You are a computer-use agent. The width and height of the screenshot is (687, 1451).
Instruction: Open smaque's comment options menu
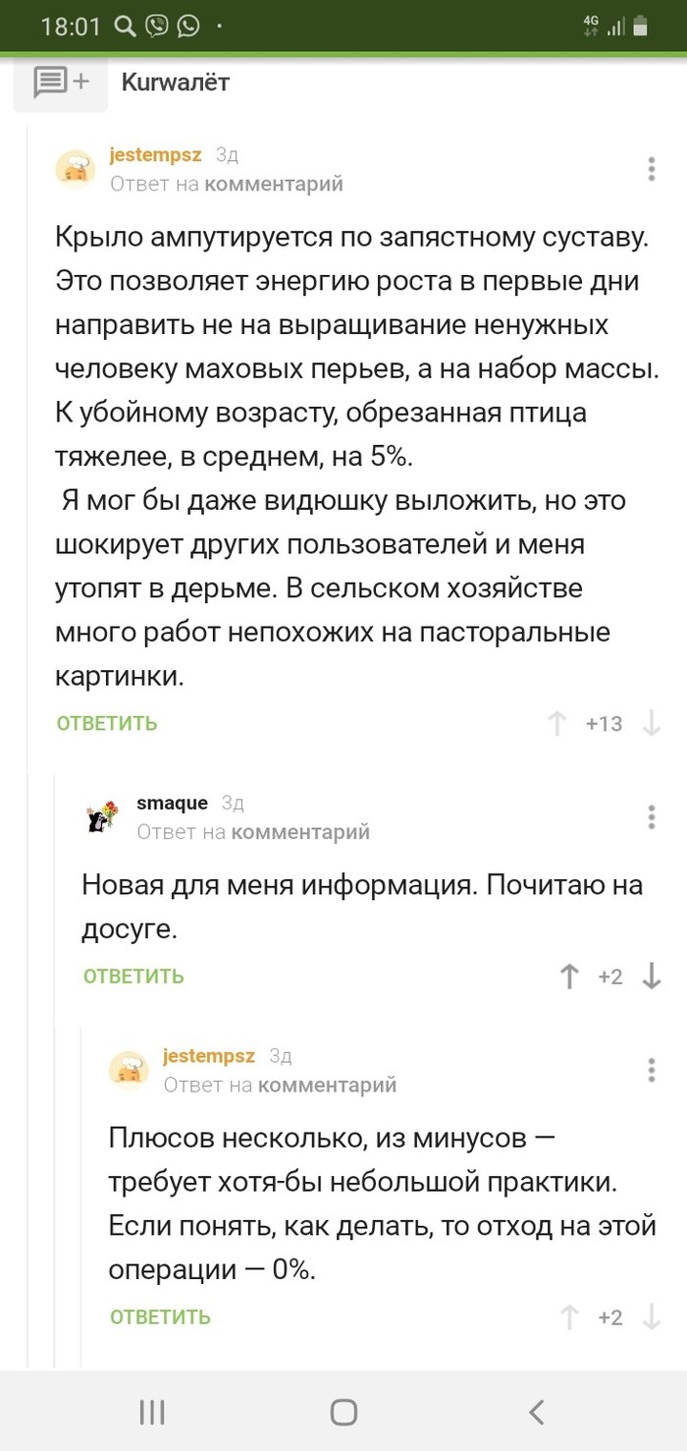(650, 816)
